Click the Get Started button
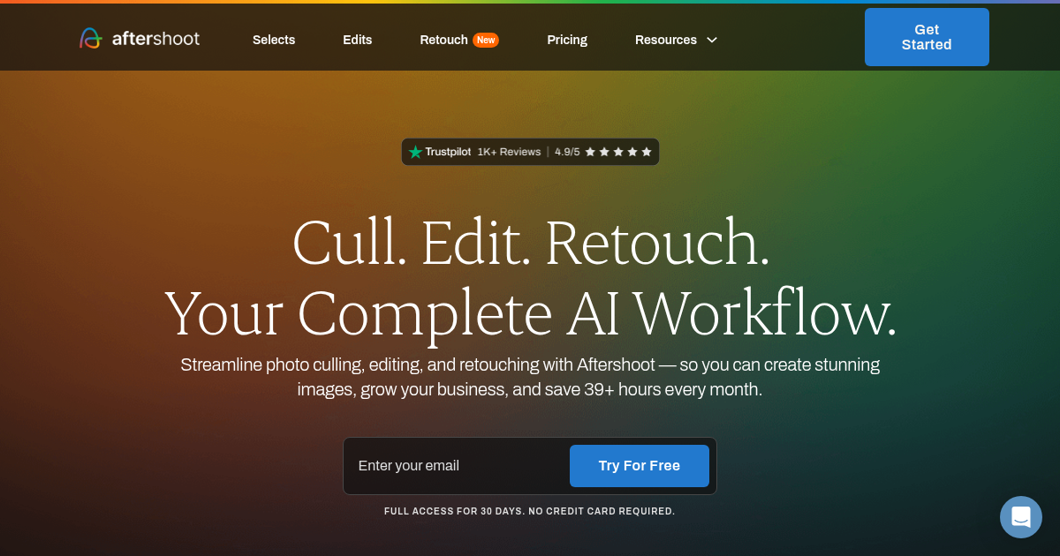This screenshot has height=556, width=1060. (x=927, y=37)
